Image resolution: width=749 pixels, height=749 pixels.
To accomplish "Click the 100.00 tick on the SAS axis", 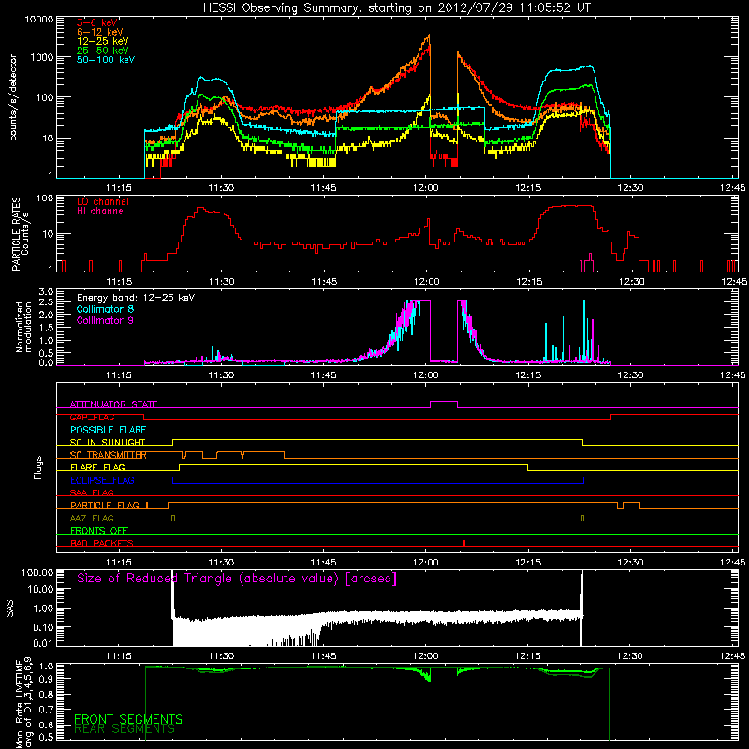I will pyautogui.click(x=38, y=573).
